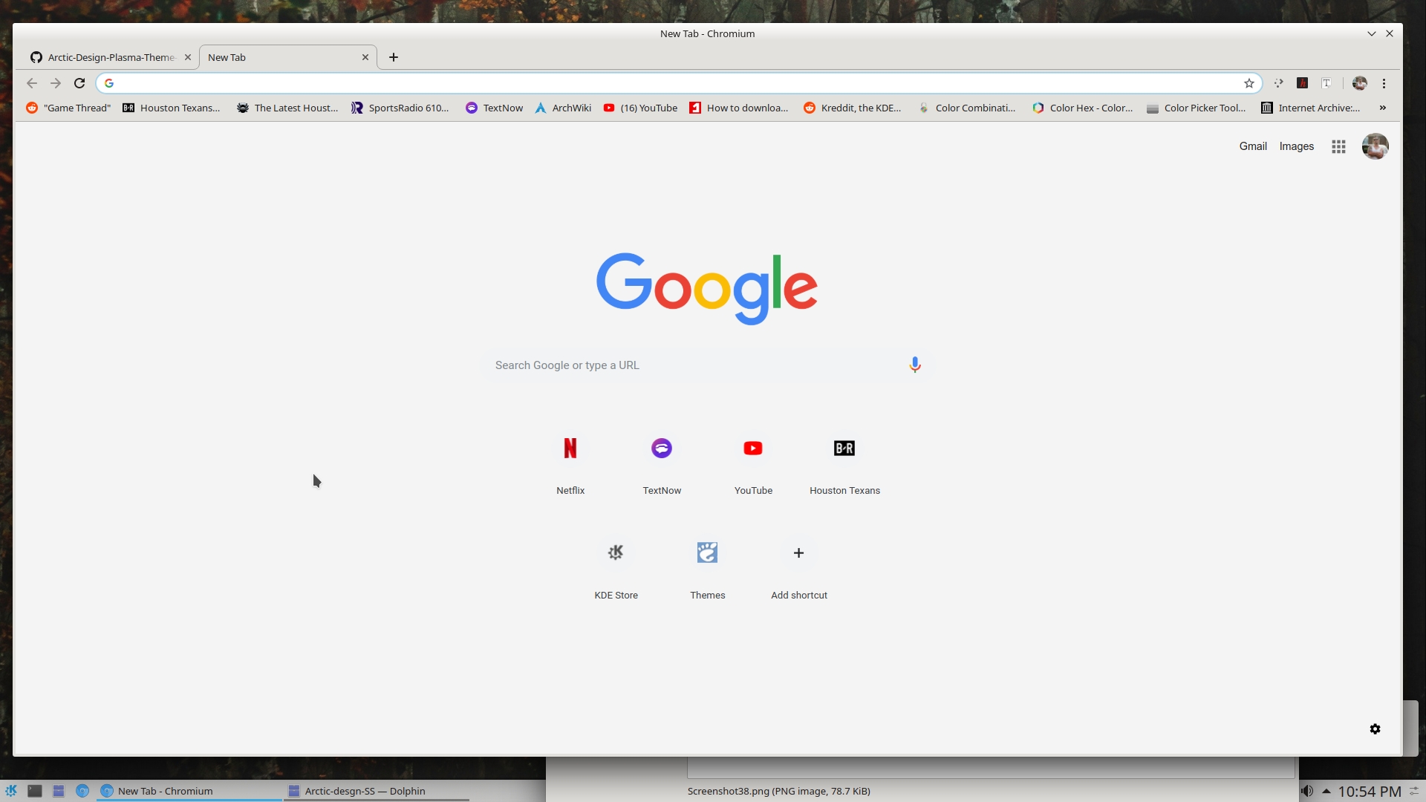Open The Latest Houst... bookmark
The height and width of the screenshot is (802, 1426).
tap(287, 108)
